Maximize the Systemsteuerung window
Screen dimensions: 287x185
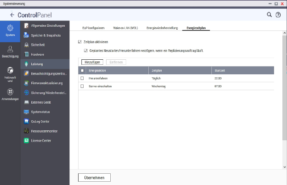(276, 4)
